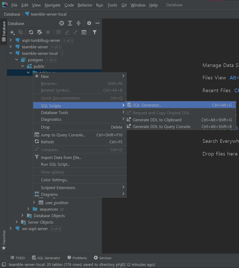Click the filter funnel icon in Database toolbar

(95, 32)
